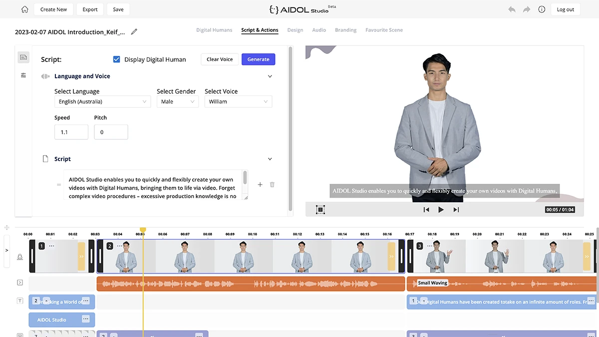Open the Favourite Scene tab

384,30
